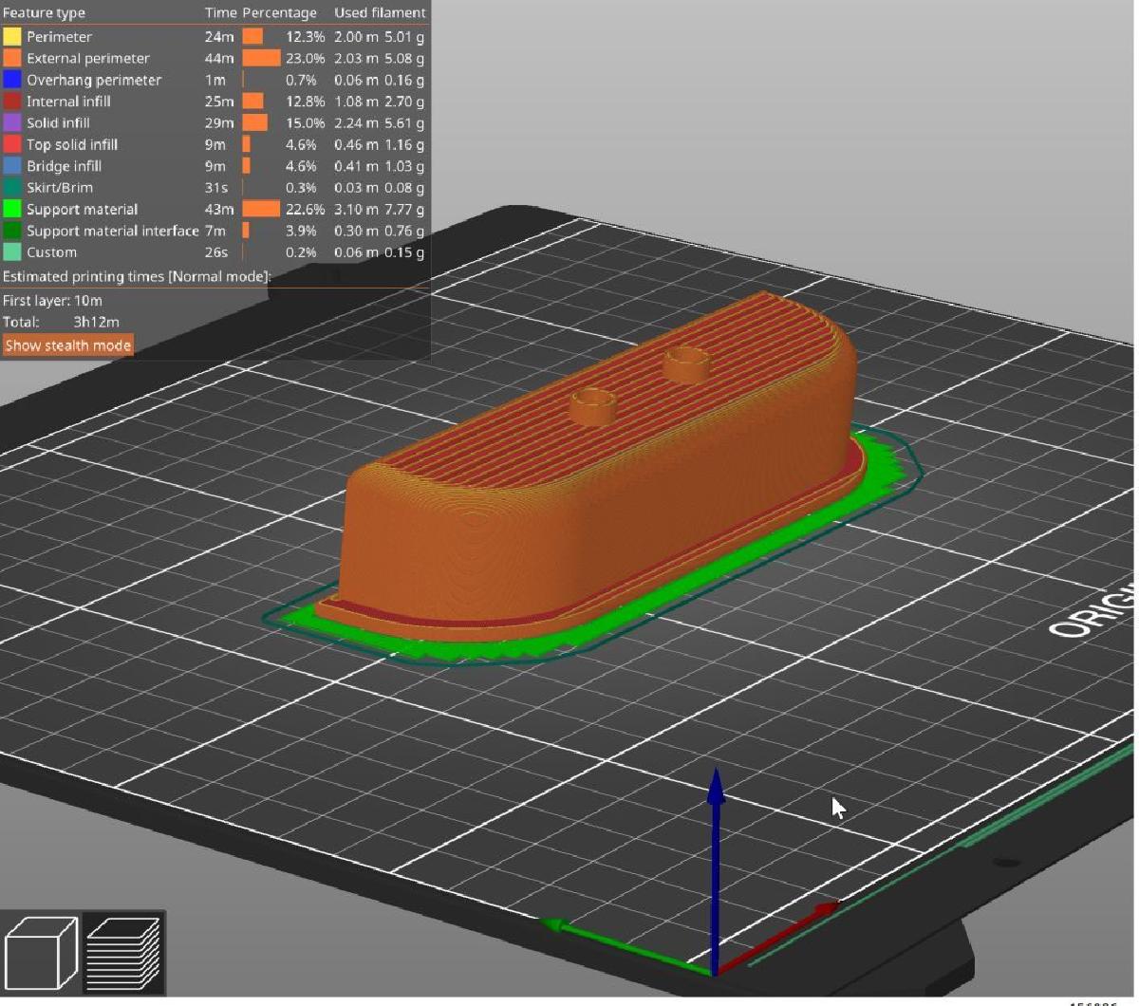Hide the Overhang perimeter feature type
Image resolution: width=1139 pixels, height=1006 pixels.
pyautogui.click(x=93, y=81)
